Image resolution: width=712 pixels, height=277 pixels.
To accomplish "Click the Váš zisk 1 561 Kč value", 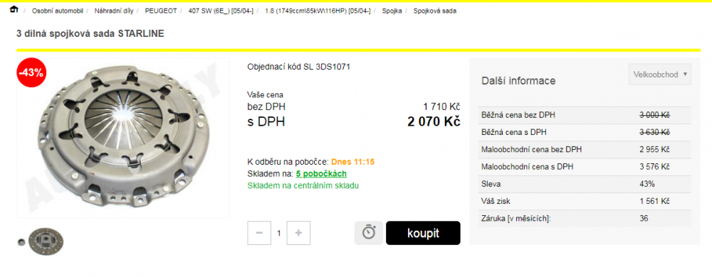I will pyautogui.click(x=655, y=202).
